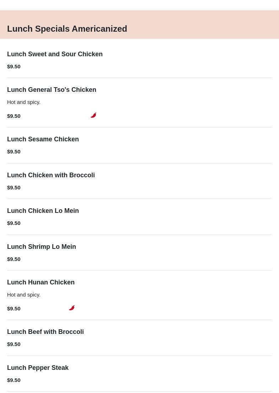Image resolution: width=279 pixels, height=393 pixels.
Task: Click the Lunch Specials Americanized section header
Action: pyautogui.click(x=67, y=29)
